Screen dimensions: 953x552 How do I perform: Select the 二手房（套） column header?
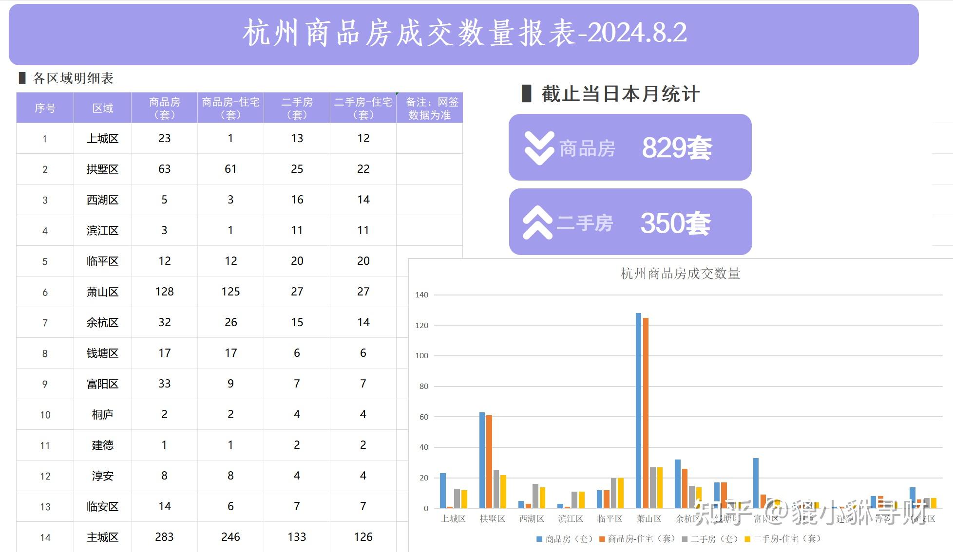coord(297,108)
